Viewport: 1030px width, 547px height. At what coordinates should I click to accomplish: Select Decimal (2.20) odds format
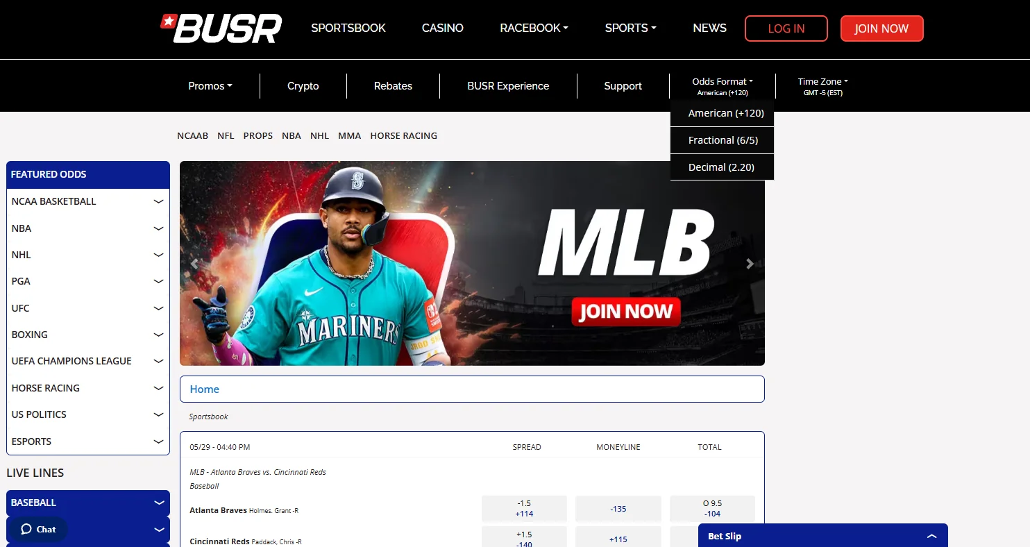click(x=722, y=167)
